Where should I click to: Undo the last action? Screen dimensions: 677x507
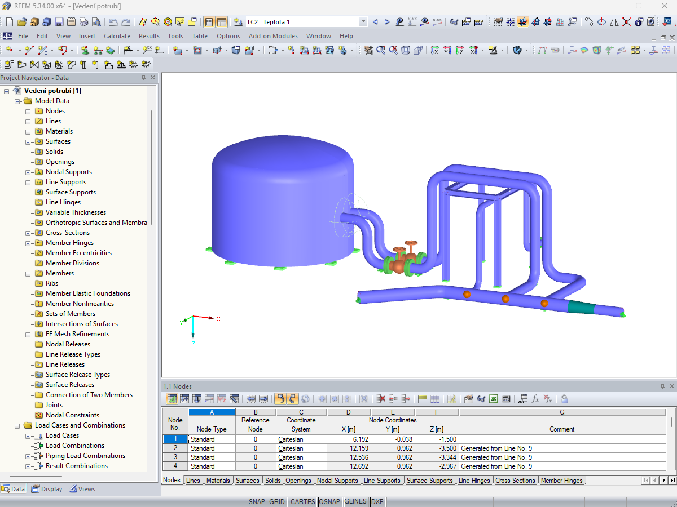click(112, 23)
